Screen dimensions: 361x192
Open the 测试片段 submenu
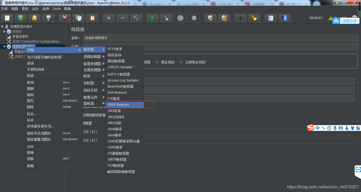[94, 90]
